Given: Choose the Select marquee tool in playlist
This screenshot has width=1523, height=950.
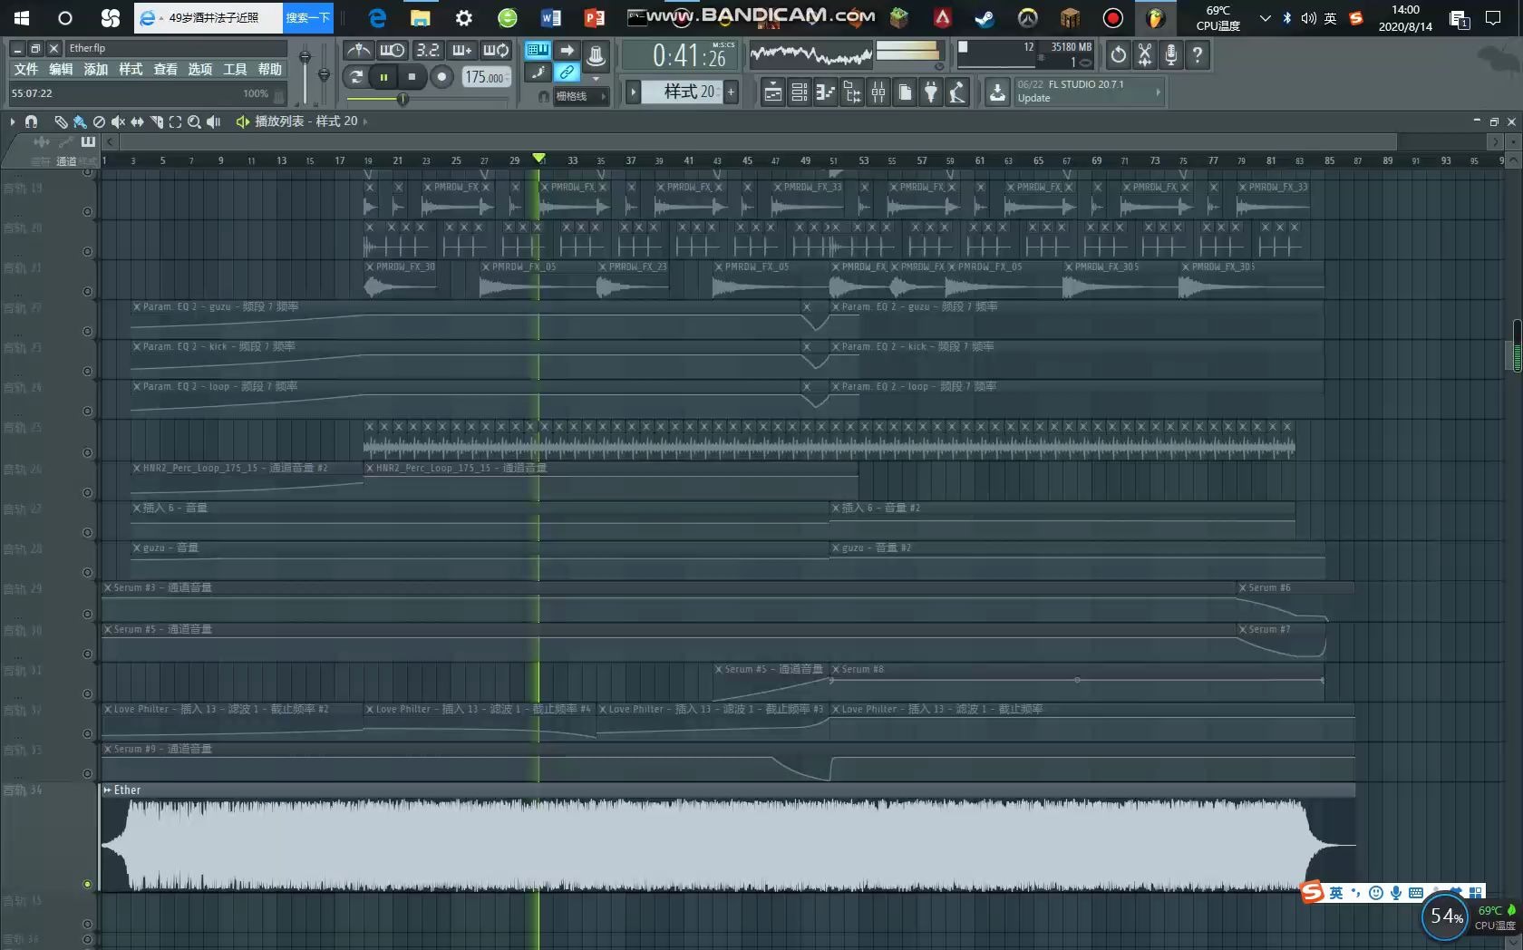Looking at the screenshot, I should coord(175,121).
